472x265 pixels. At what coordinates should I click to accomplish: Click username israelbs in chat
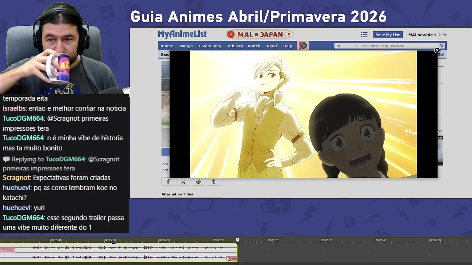point(14,108)
